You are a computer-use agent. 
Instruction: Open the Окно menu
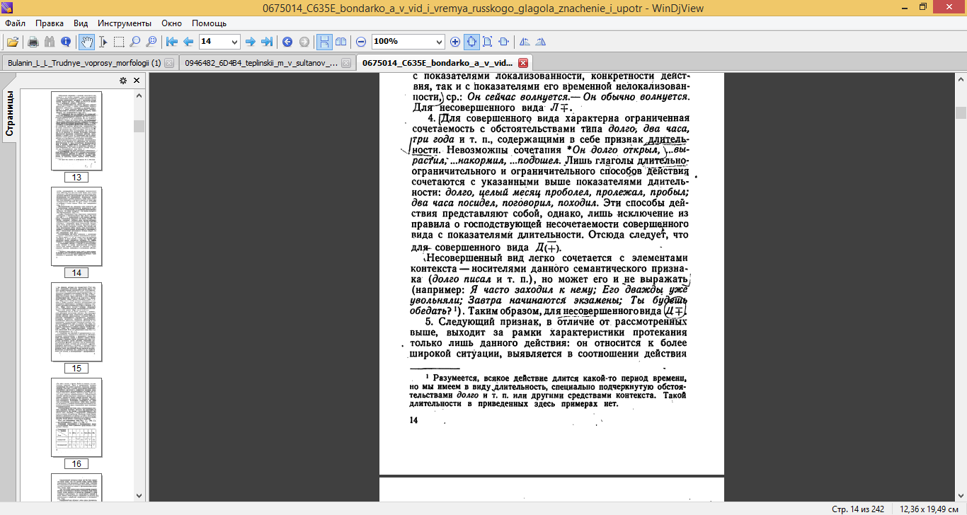coord(172,23)
